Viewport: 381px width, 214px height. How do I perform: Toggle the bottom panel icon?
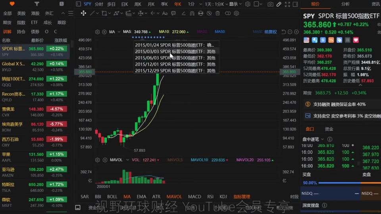[x=78, y=207]
